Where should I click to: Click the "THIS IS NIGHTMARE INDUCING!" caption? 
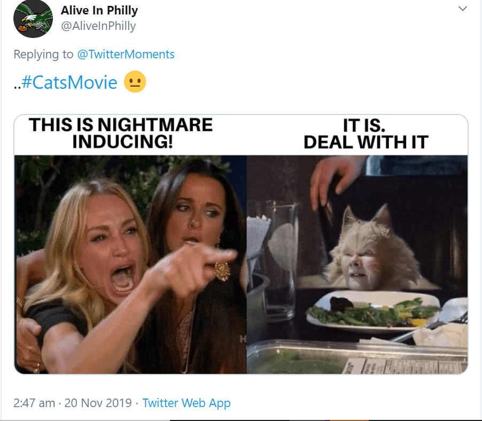pos(121,133)
